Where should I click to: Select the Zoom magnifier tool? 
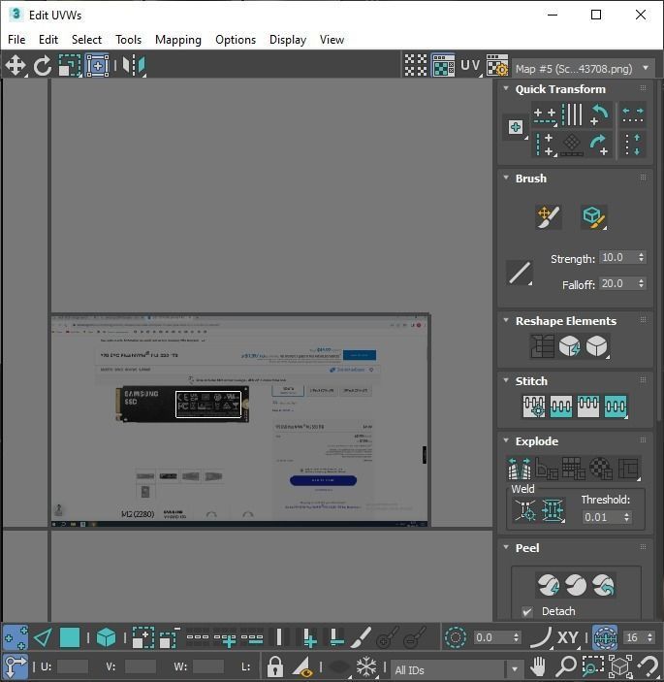pos(565,666)
